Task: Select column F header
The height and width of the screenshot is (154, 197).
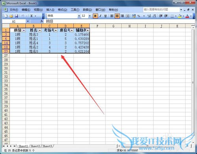Action: (97, 26)
